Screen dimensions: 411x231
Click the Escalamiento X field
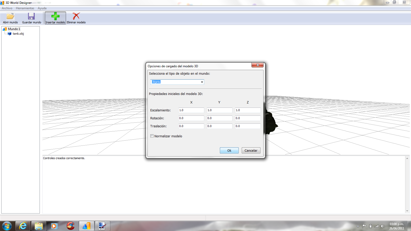point(191,110)
